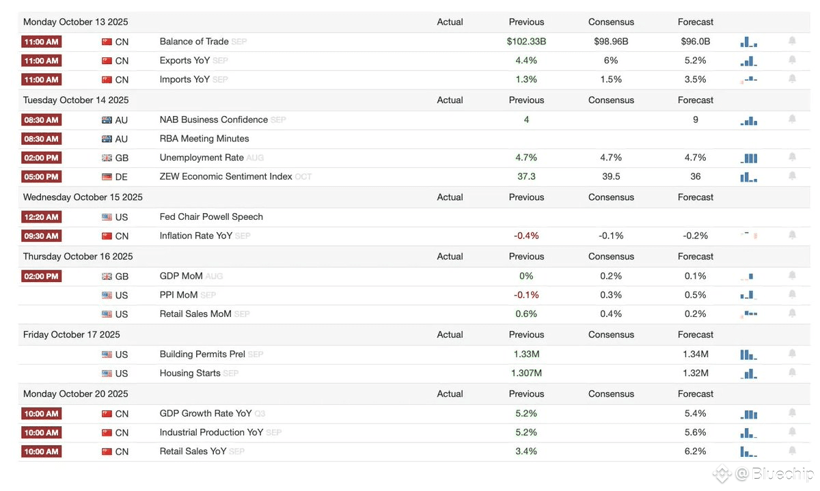The width and height of the screenshot is (820, 491).
Task: Click the ZEW Economic Sentiment Index chart icon
Action: 748,177
